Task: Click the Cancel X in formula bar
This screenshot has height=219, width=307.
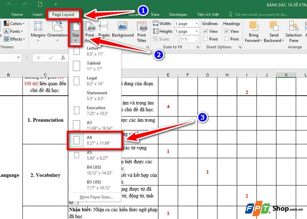Action: click(x=39, y=58)
